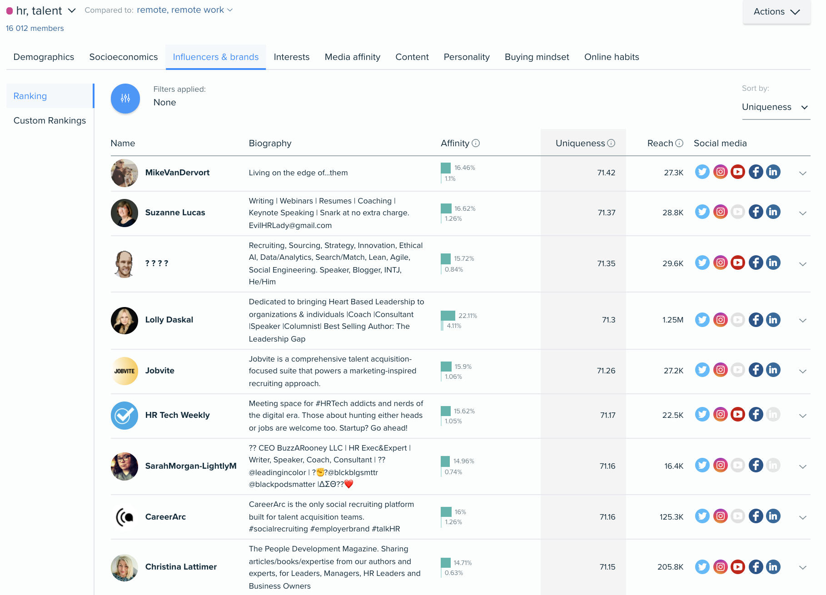Viewport: 826px width, 595px height.
Task: Click the CareerArc logo thumbnail
Action: click(x=124, y=517)
